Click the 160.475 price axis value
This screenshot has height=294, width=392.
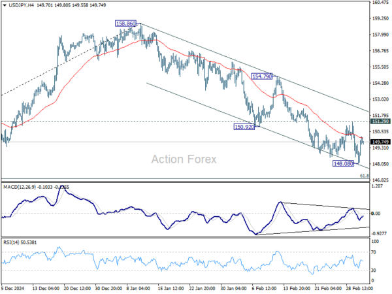pyautogui.click(x=380, y=3)
